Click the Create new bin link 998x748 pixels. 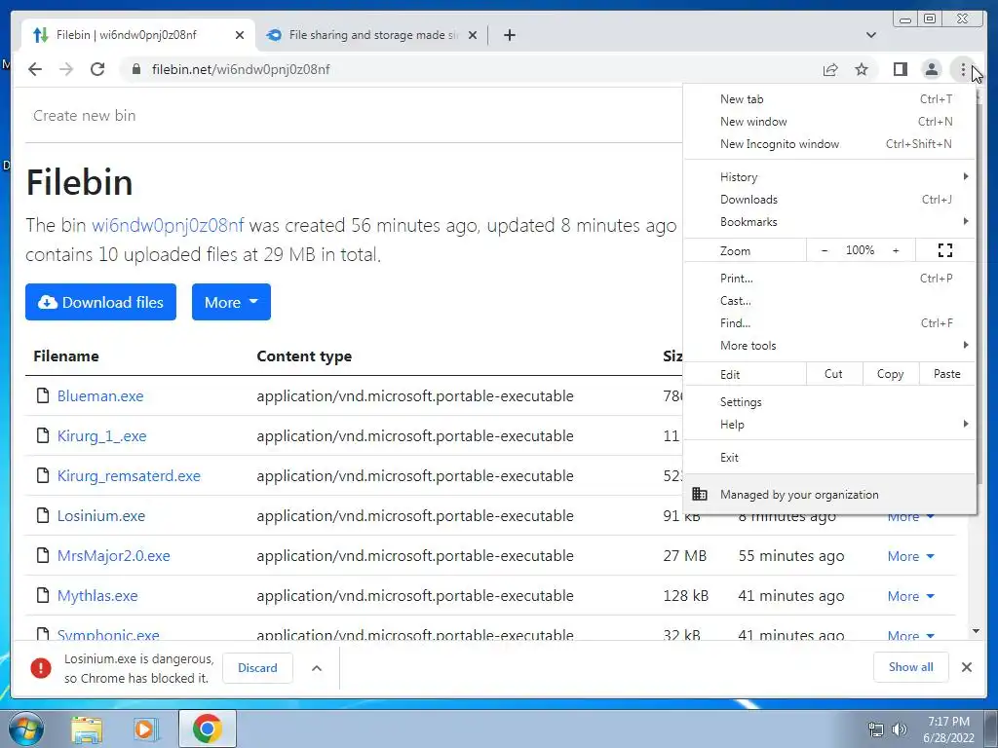pos(84,116)
